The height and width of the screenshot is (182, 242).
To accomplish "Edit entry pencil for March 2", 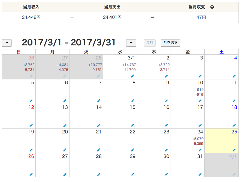I will pos(166,76).
